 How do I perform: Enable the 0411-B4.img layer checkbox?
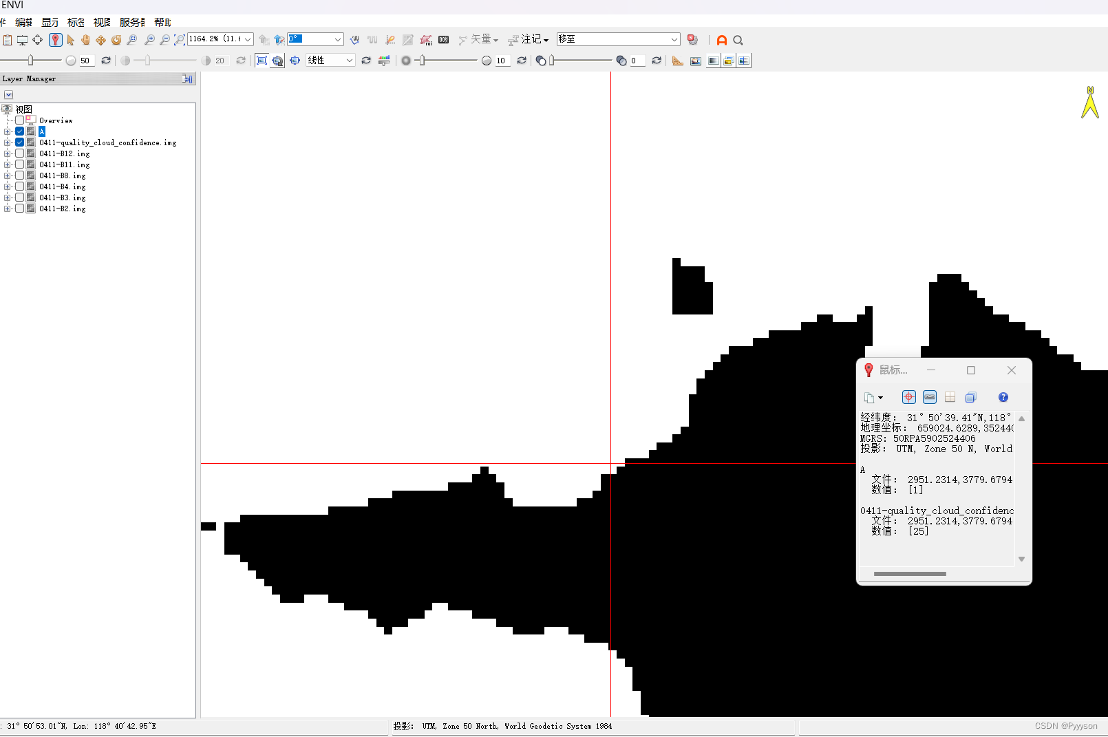pos(19,186)
